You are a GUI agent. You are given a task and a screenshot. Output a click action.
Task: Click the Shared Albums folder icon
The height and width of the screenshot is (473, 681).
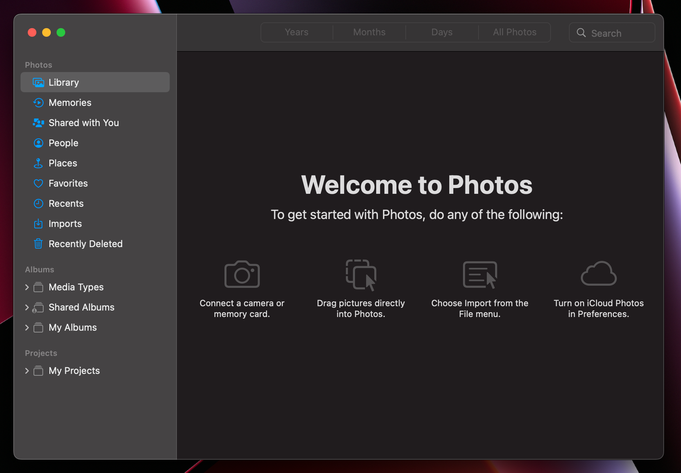click(38, 307)
